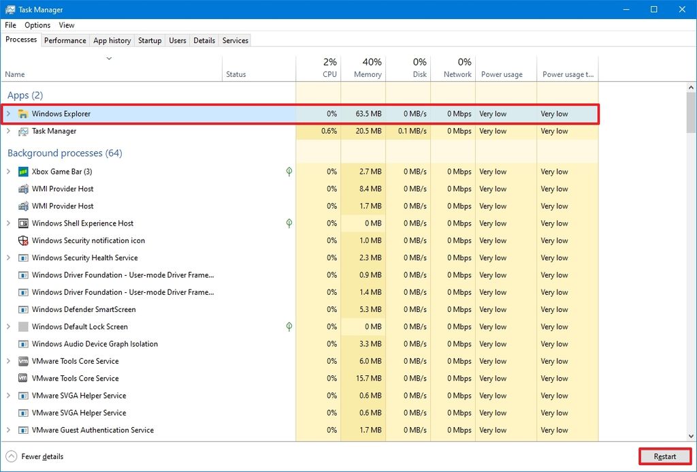Click the WMI Provider Host icon

(x=22, y=189)
